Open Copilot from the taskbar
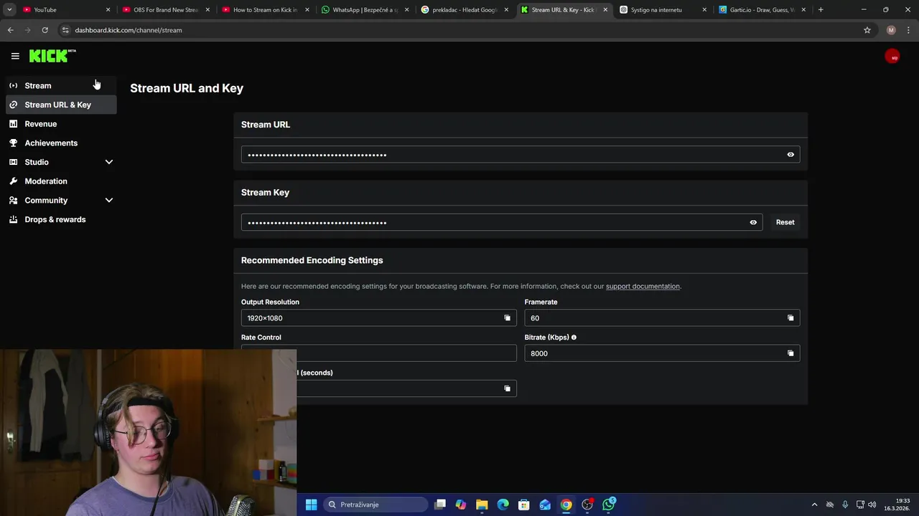The image size is (919, 516). [461, 505]
